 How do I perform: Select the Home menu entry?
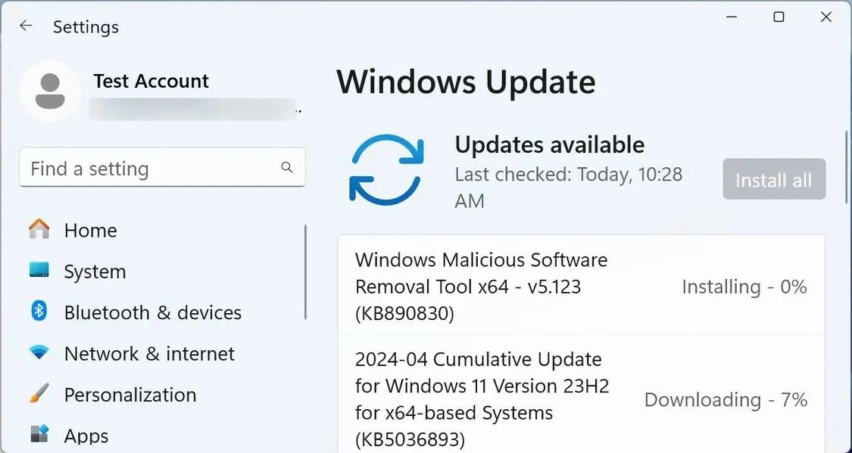tap(91, 230)
